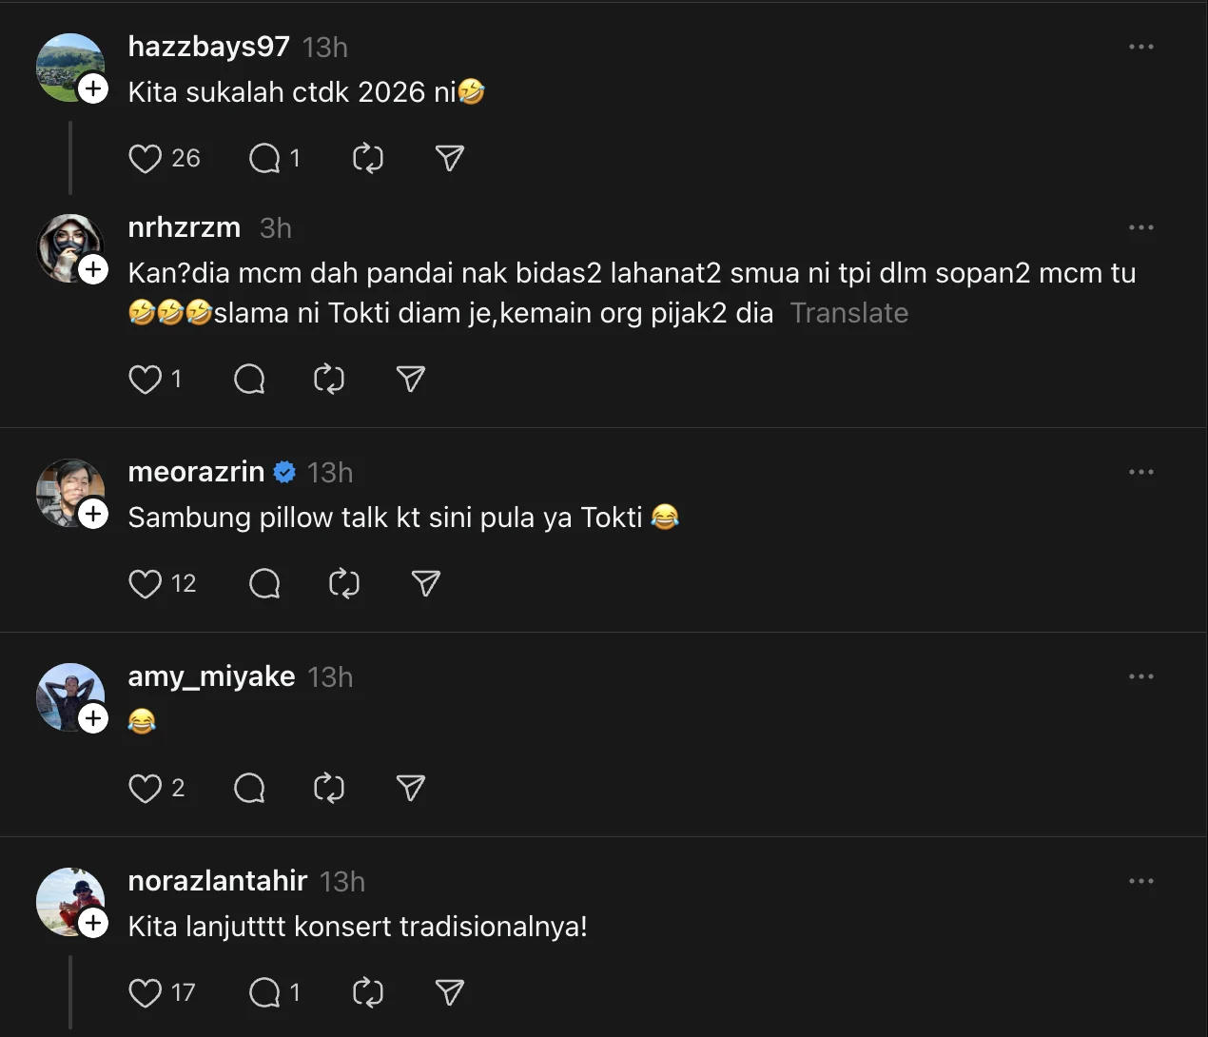Open hazzbays97's profile from their username
The height and width of the screenshot is (1037, 1208).
point(208,46)
